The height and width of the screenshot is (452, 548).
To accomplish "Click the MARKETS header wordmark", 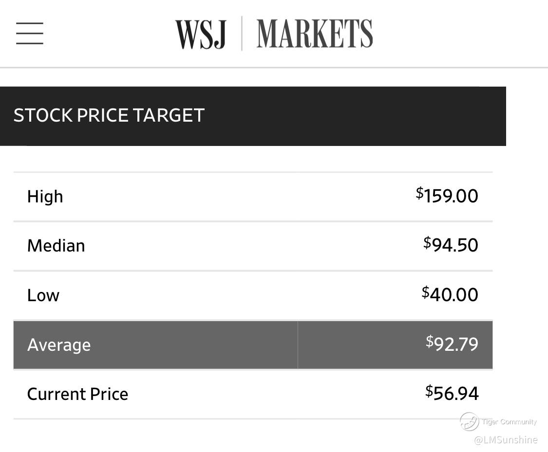I will 314,34.
